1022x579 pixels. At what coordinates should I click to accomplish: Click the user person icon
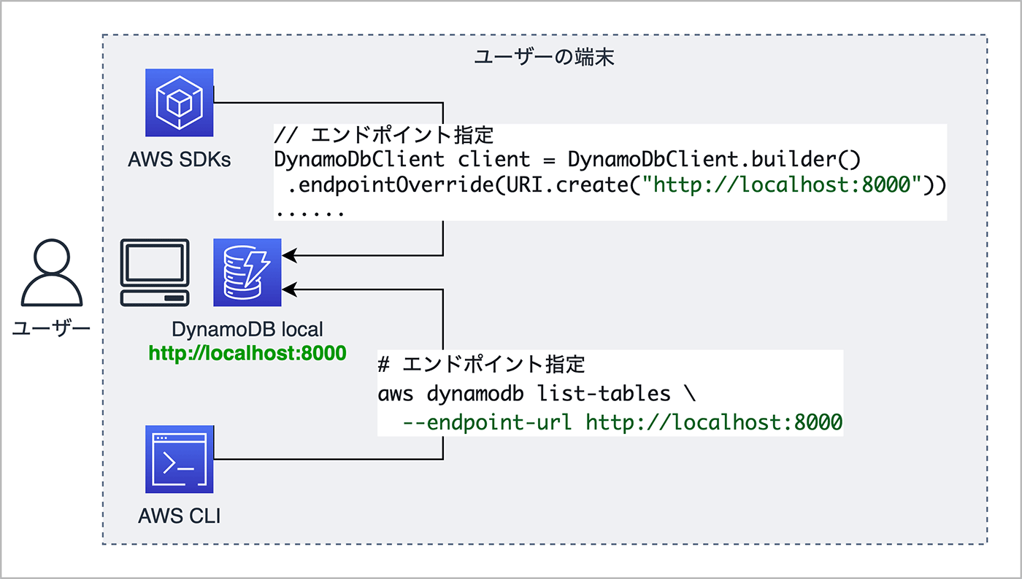point(51,274)
